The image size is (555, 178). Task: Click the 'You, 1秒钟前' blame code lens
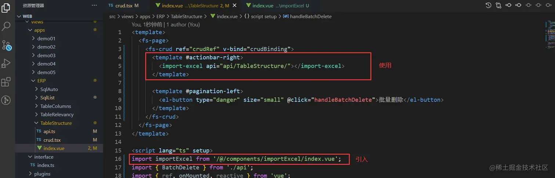148,25
